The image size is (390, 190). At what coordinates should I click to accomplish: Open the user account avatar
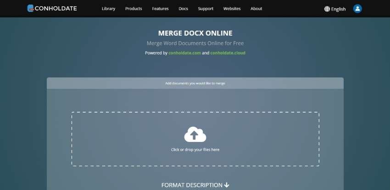[x=357, y=9]
